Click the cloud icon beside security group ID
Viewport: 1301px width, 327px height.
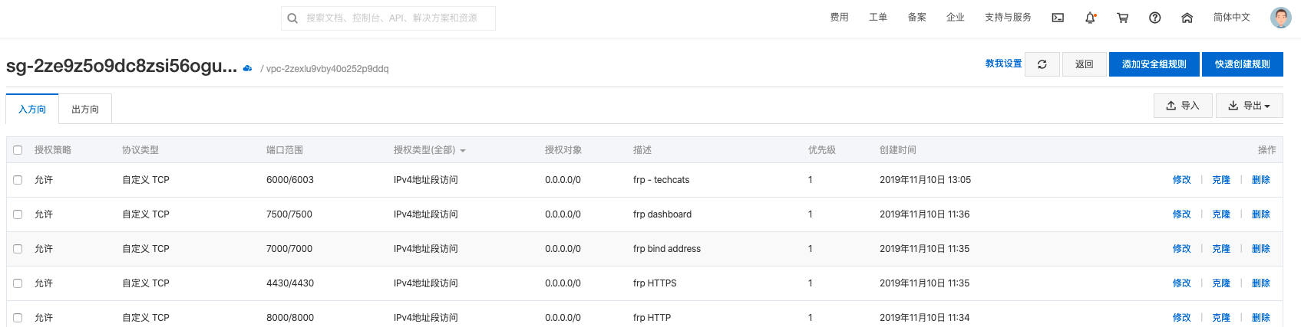(247, 68)
